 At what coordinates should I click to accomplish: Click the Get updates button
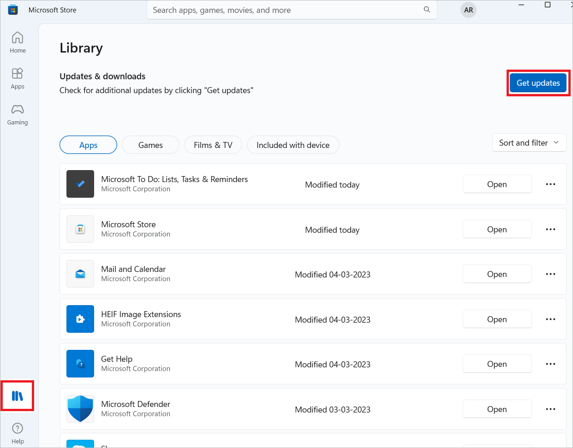click(538, 83)
